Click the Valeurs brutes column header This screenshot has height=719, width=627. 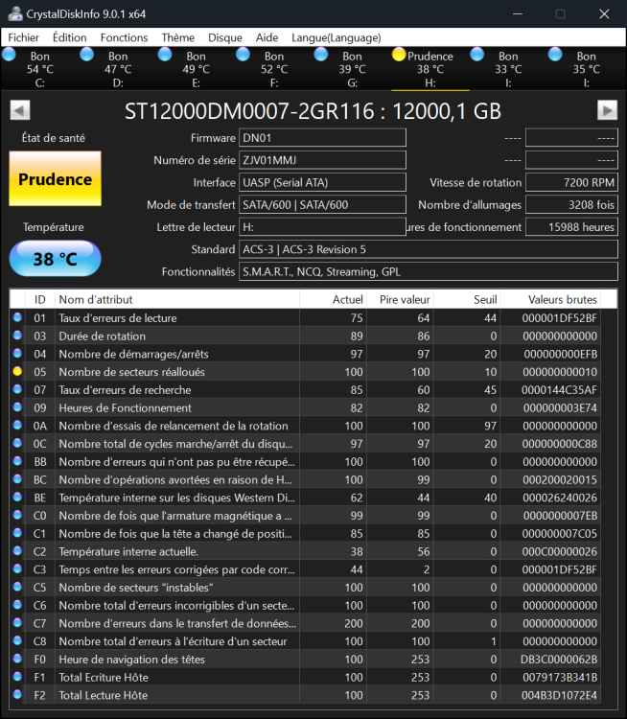pos(562,299)
